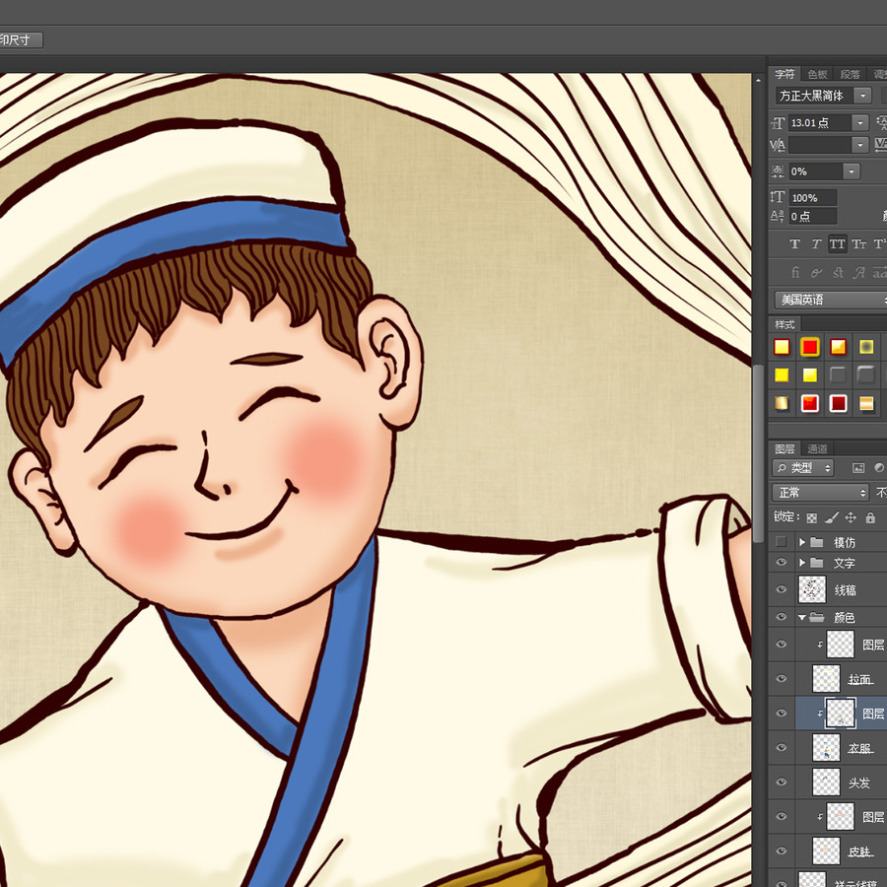Apply the red style with gold border

pos(809,347)
